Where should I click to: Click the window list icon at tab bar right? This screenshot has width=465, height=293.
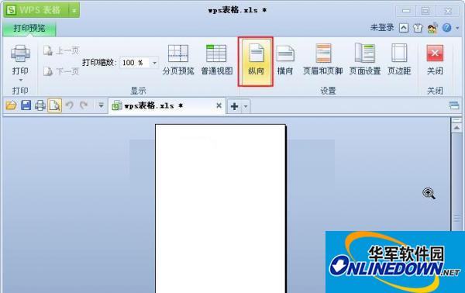click(x=453, y=105)
